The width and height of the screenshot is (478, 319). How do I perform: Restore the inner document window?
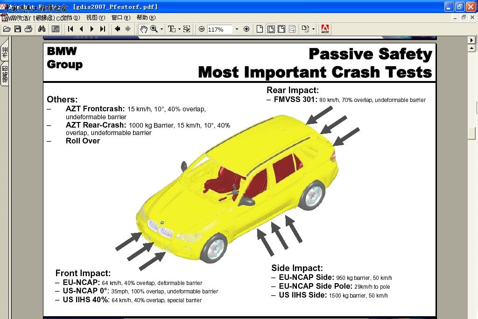tap(464, 18)
